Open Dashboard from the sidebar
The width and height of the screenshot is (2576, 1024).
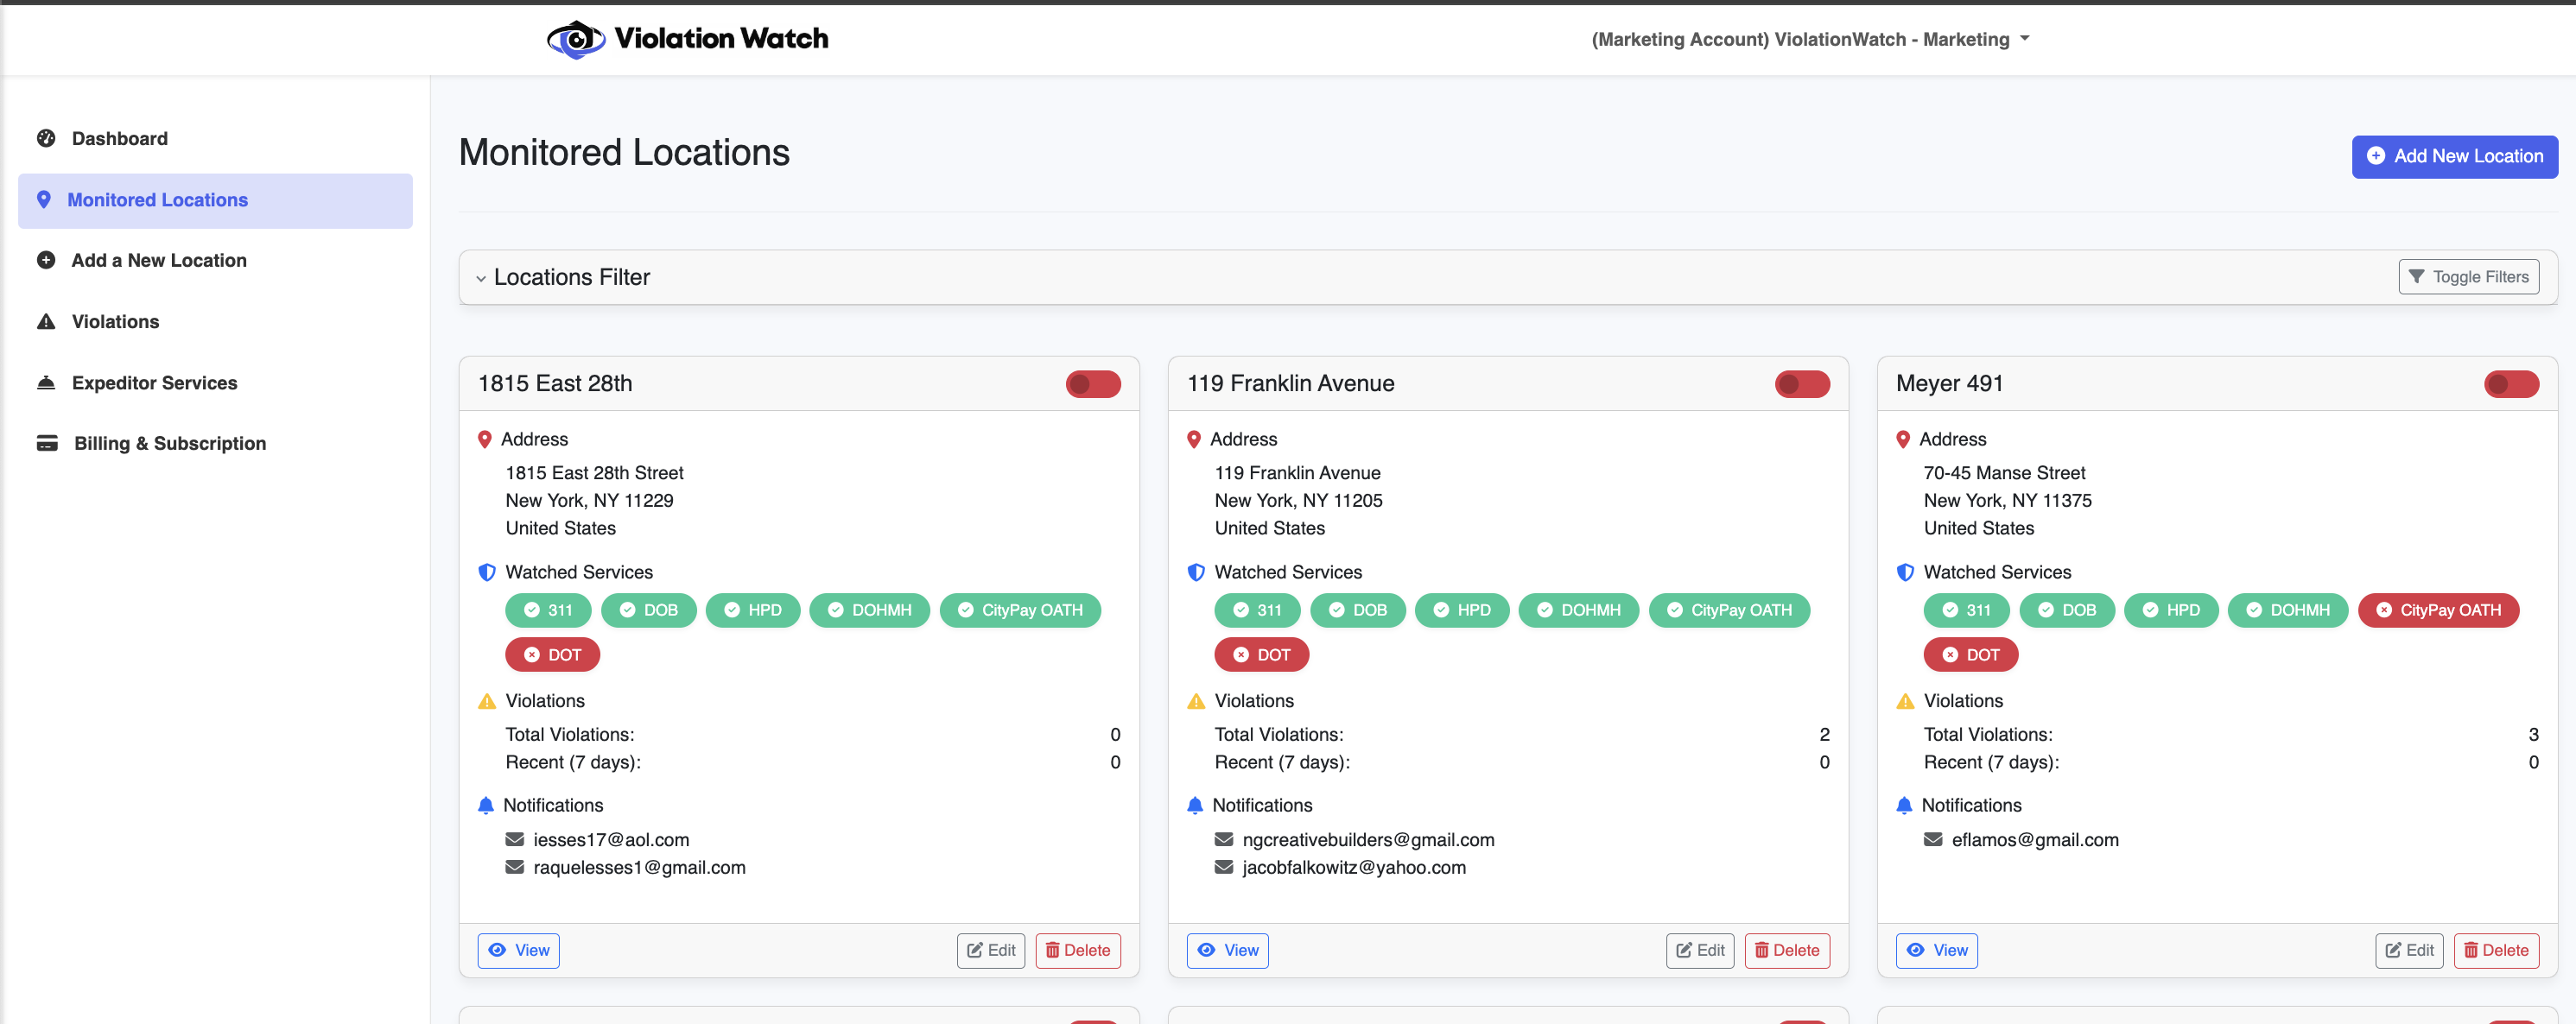215,138
